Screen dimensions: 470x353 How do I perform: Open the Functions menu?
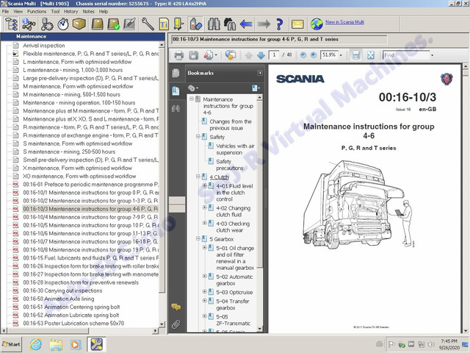click(37, 12)
